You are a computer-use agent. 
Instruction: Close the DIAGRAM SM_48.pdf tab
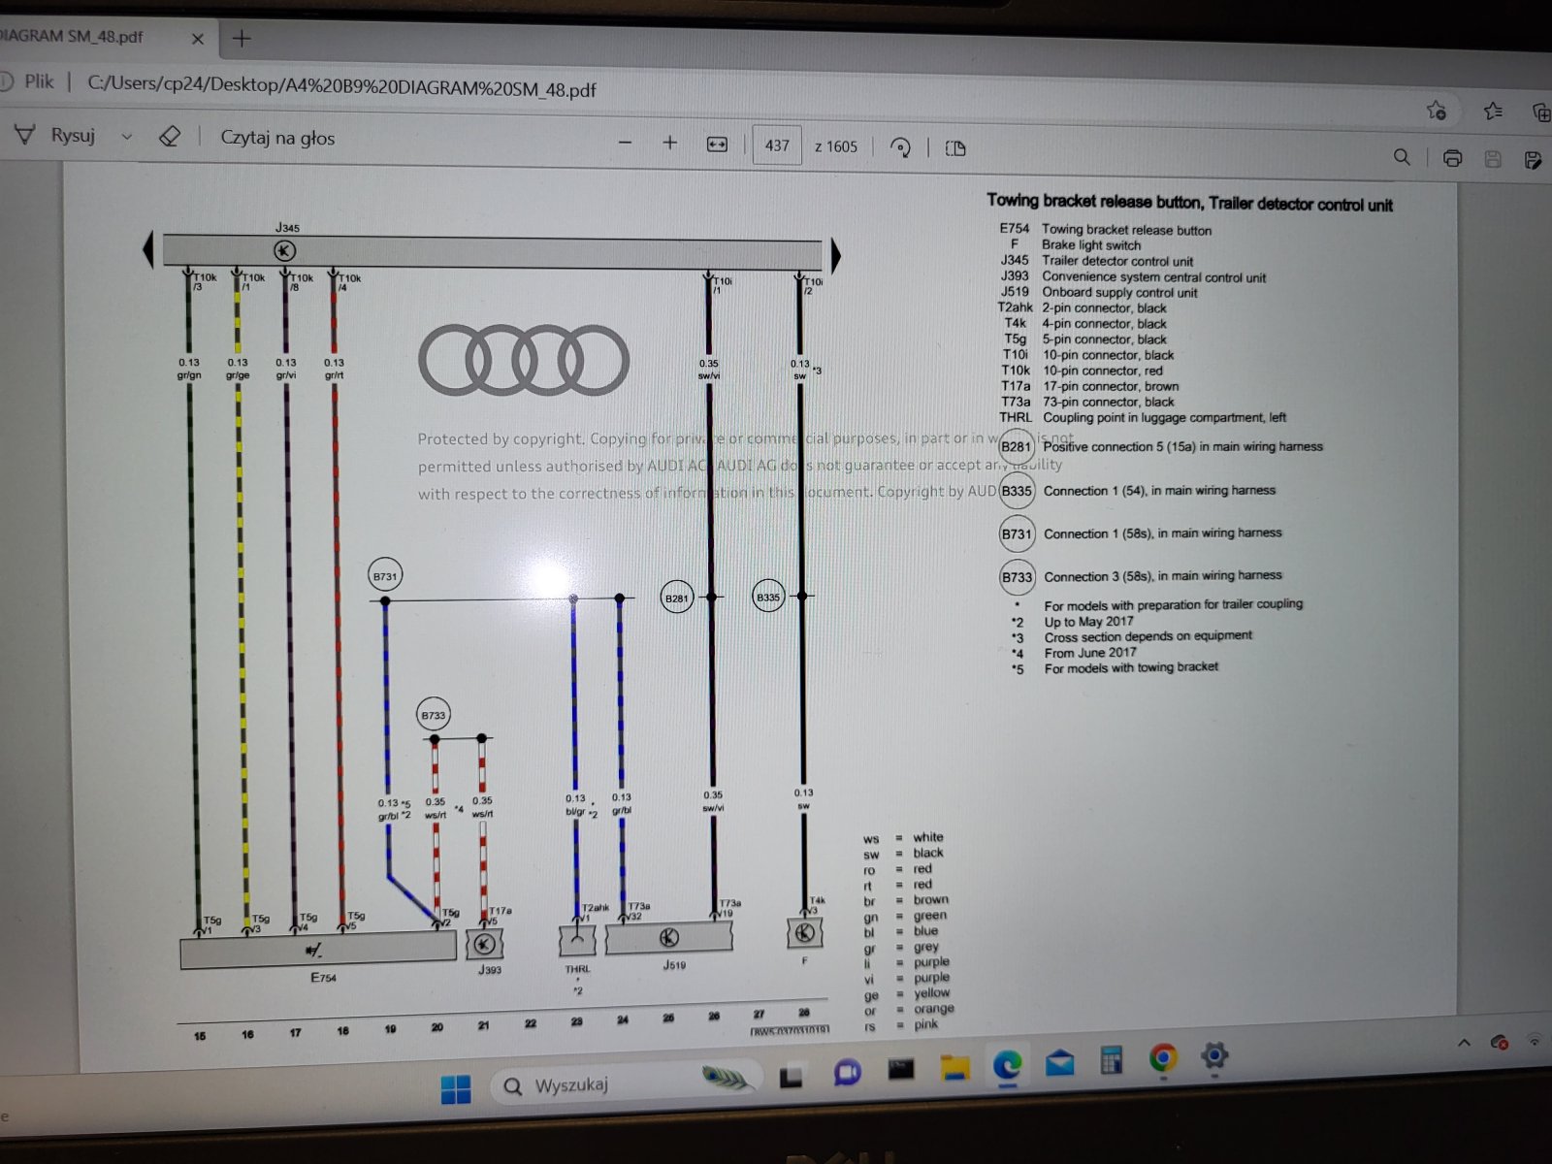(198, 39)
